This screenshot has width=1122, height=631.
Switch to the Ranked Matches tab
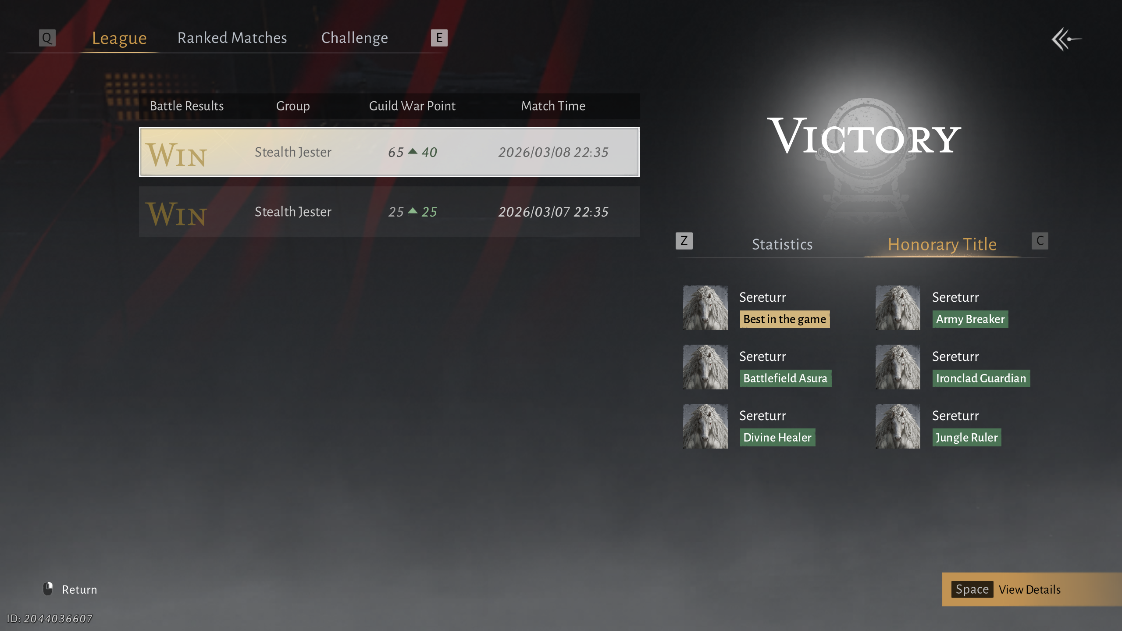point(232,38)
